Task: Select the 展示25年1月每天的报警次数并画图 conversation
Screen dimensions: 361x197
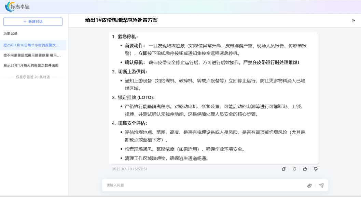Action: (x=31, y=65)
